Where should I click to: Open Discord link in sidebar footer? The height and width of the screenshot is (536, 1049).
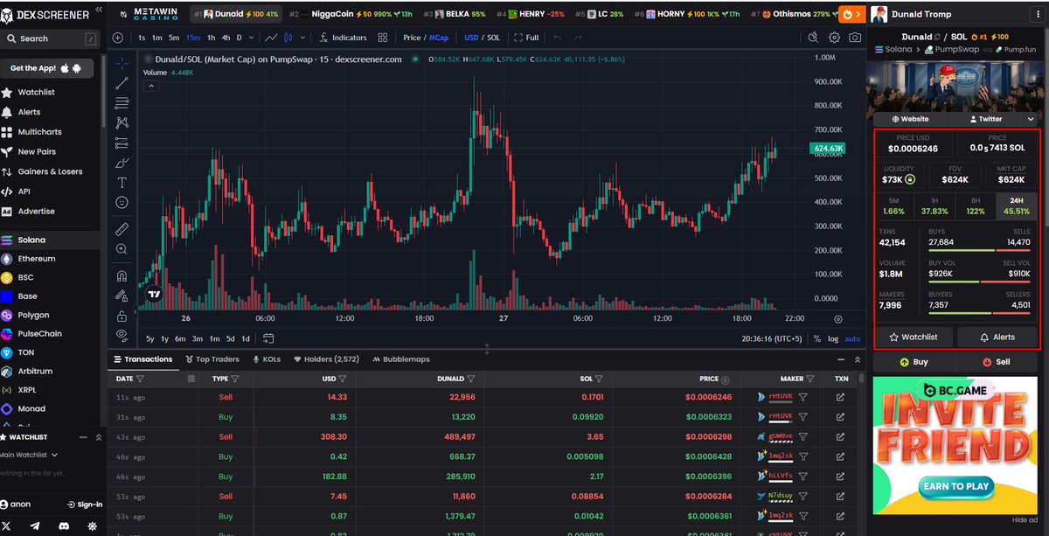pyautogui.click(x=63, y=526)
